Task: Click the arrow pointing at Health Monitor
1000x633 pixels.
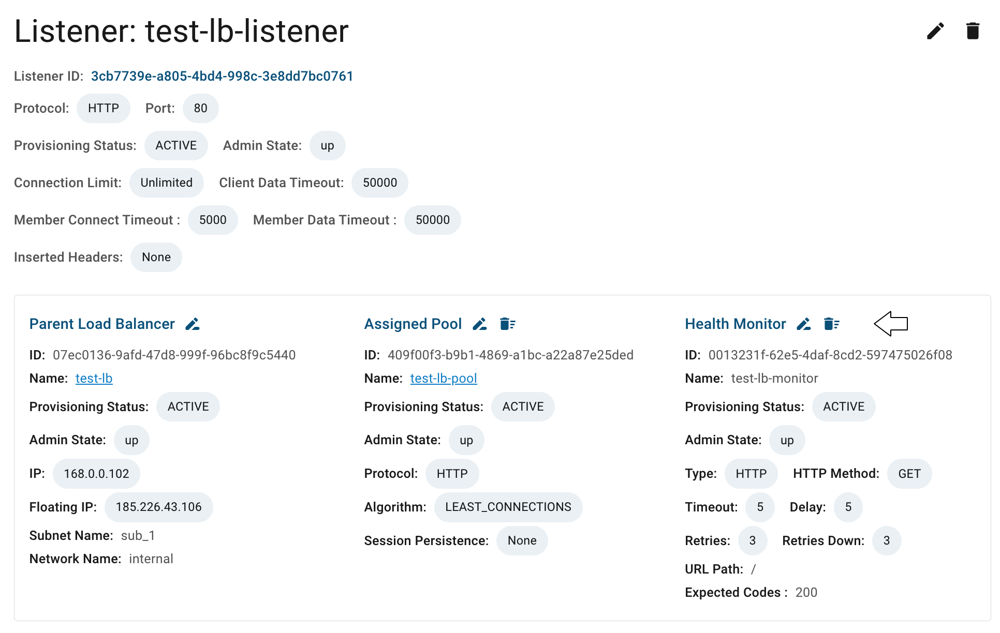Action: pyautogui.click(x=891, y=324)
